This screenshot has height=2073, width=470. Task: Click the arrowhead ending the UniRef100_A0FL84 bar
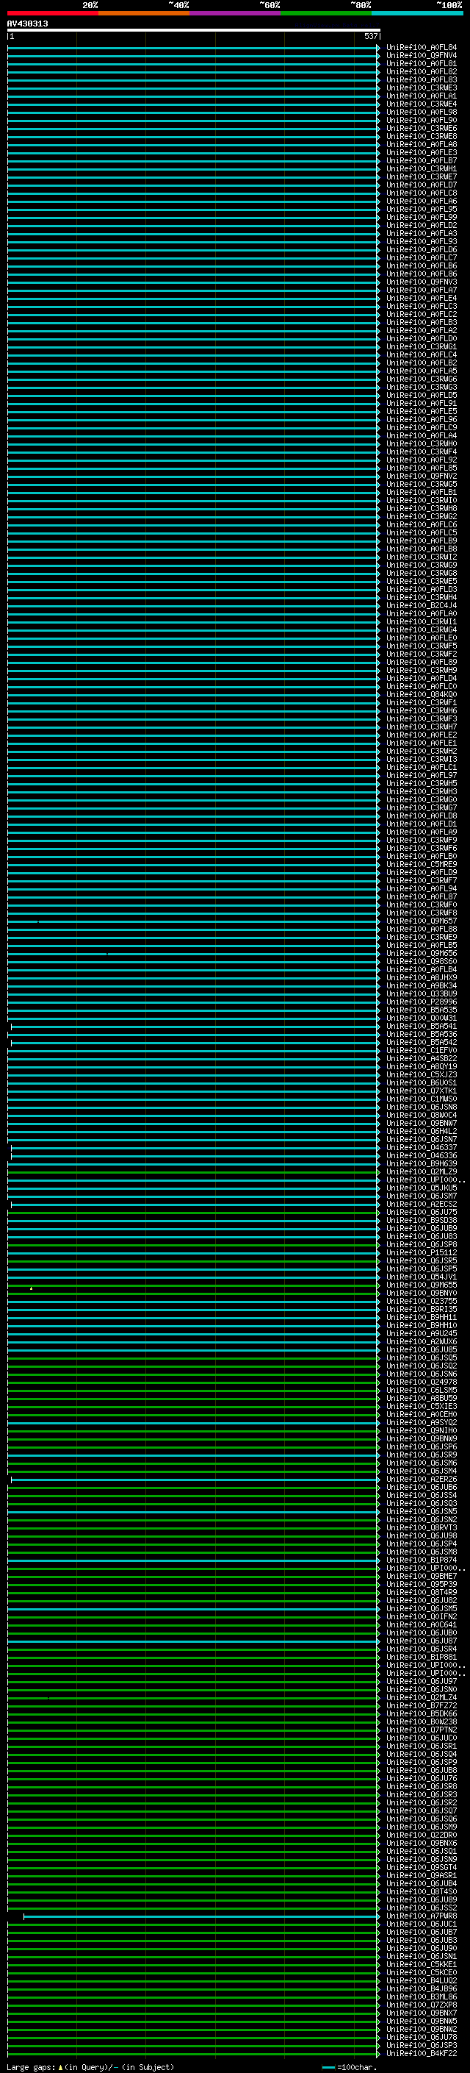coord(378,48)
